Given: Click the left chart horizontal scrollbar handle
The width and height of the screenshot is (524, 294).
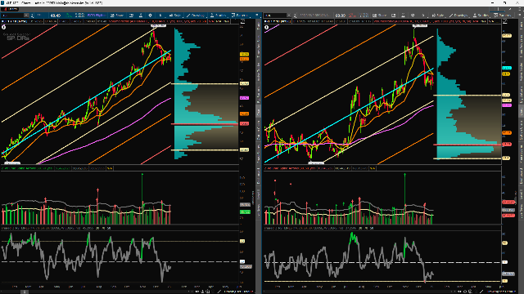Looking at the screenshot, I should click(x=24, y=292).
